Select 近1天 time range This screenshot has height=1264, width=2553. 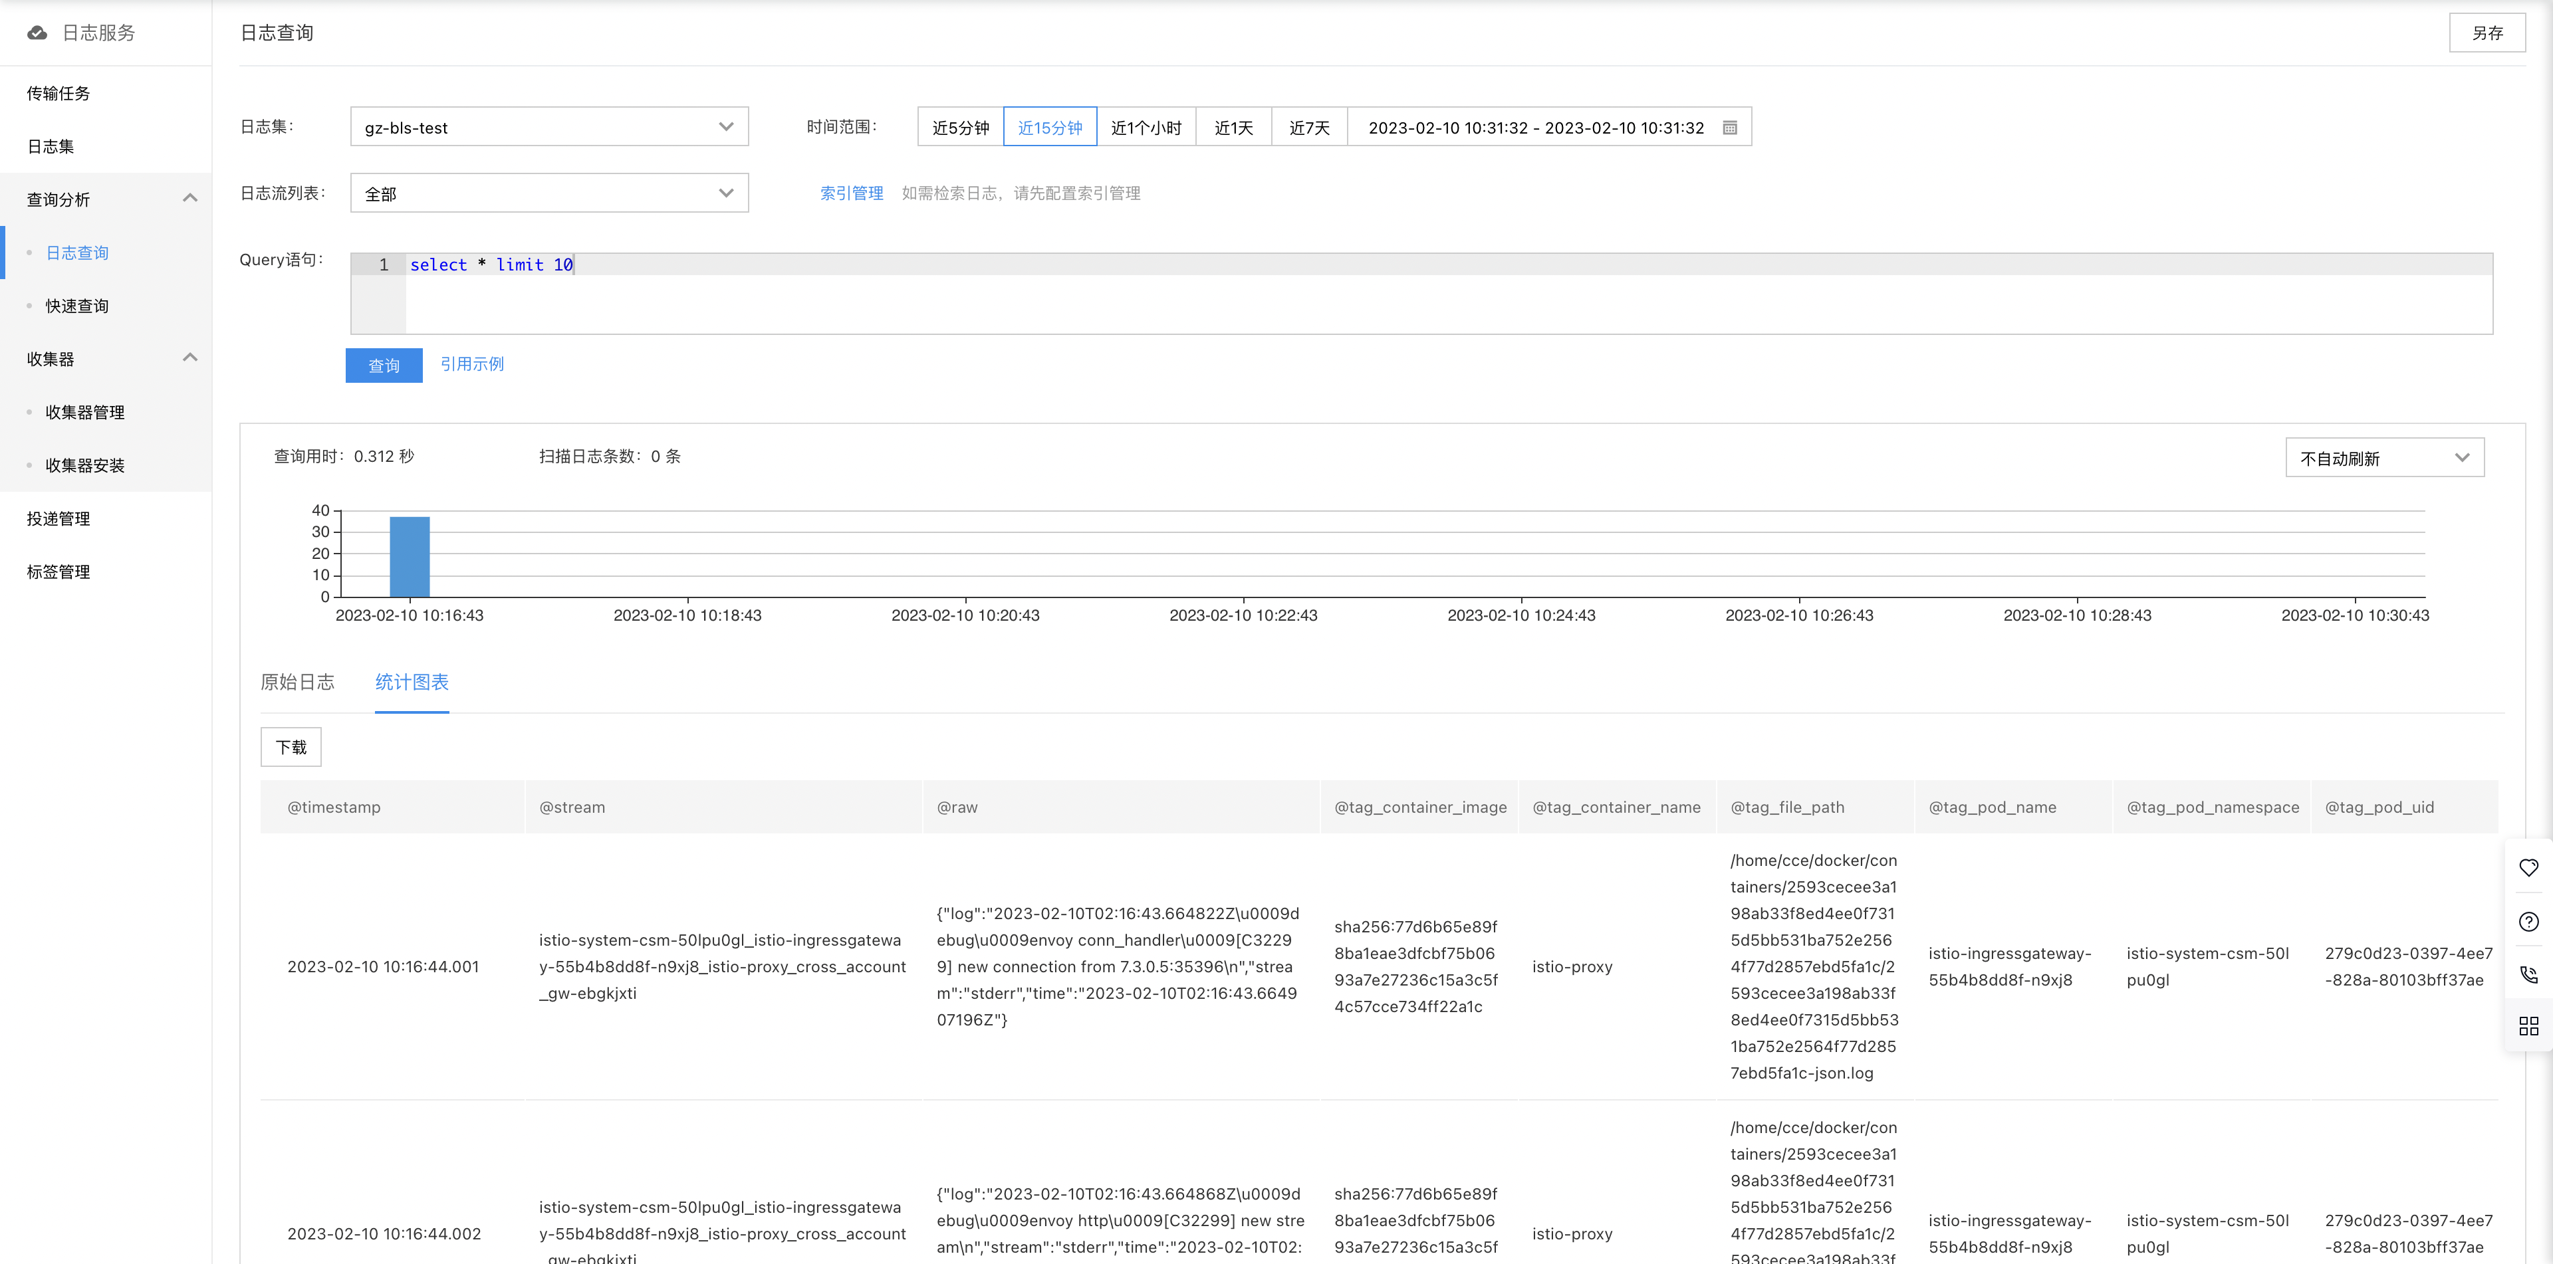[1234, 127]
